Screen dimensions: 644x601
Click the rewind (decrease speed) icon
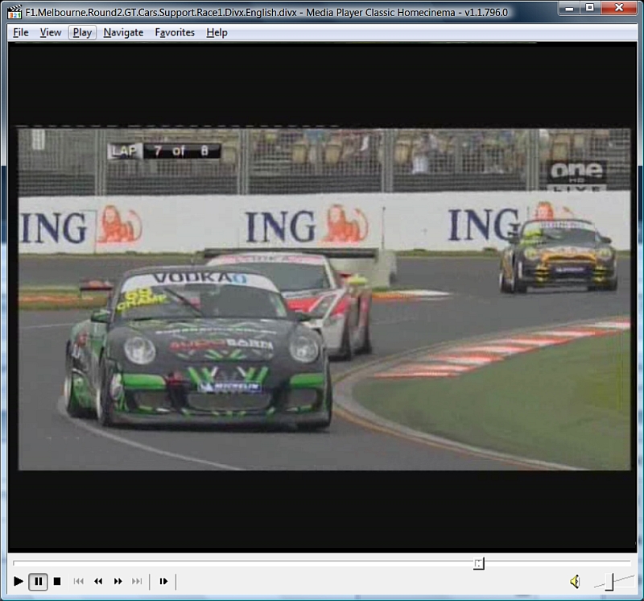98,581
